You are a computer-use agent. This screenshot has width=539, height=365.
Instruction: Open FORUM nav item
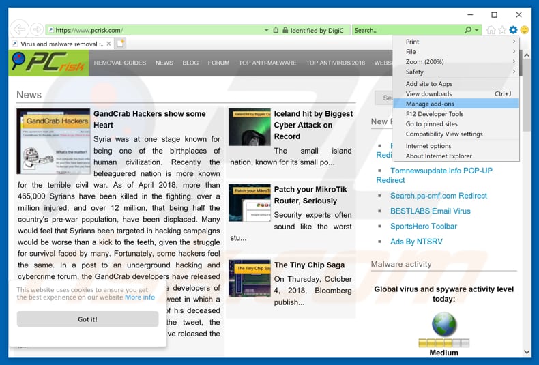click(x=218, y=63)
